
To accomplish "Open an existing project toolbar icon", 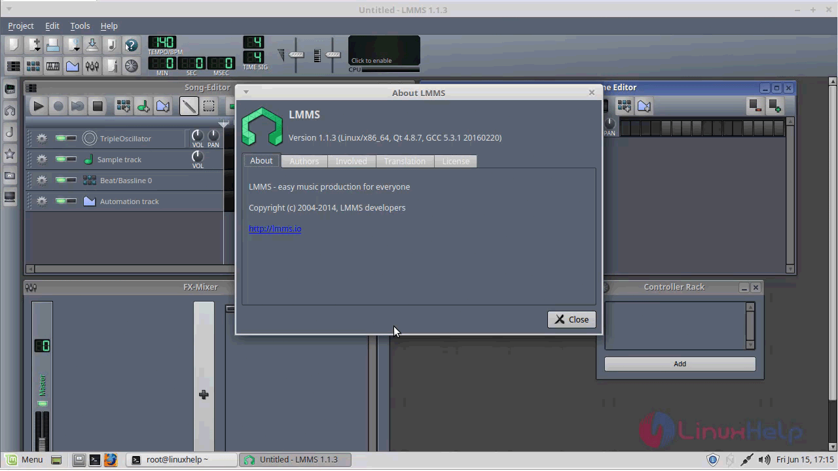I will tap(53, 45).
